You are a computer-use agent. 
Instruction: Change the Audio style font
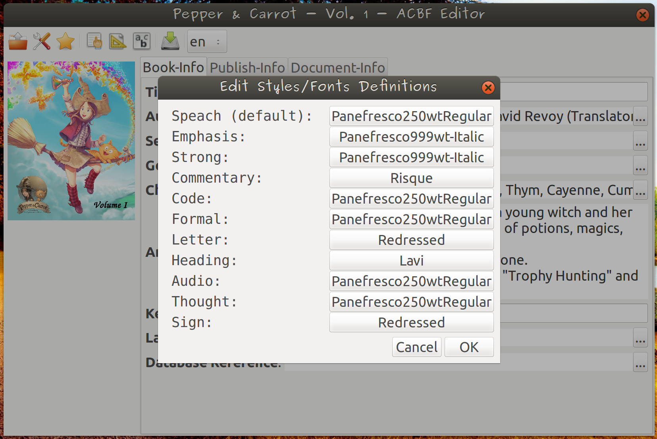tap(412, 281)
